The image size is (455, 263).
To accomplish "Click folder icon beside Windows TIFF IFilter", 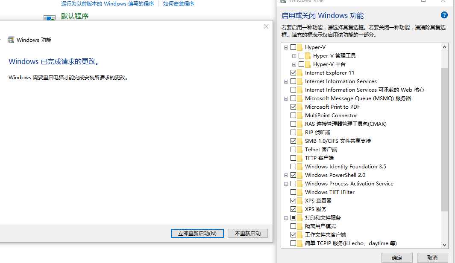I will click(x=300, y=192).
